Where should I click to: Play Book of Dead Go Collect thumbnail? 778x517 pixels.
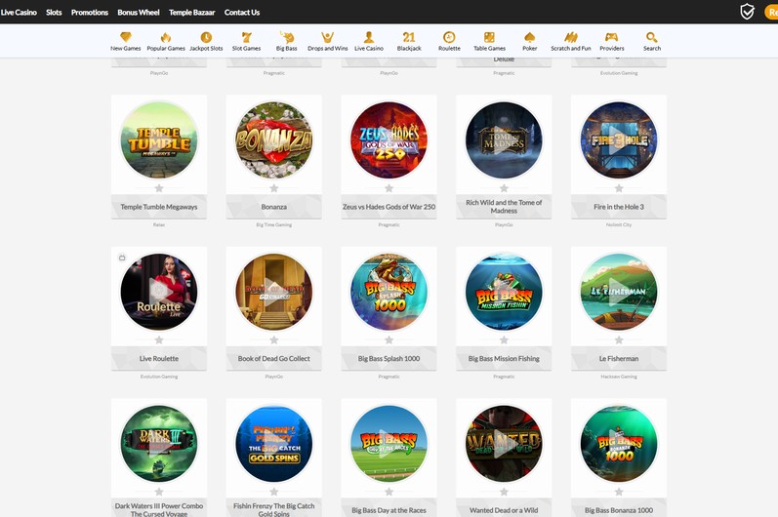click(x=274, y=292)
